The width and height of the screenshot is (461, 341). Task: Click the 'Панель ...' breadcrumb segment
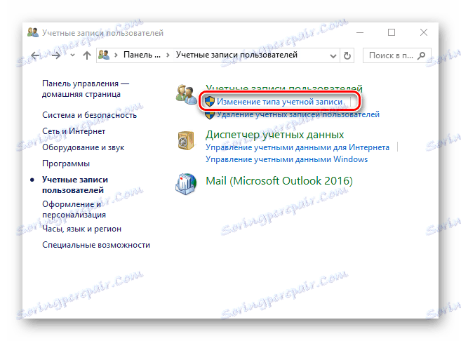click(x=142, y=55)
